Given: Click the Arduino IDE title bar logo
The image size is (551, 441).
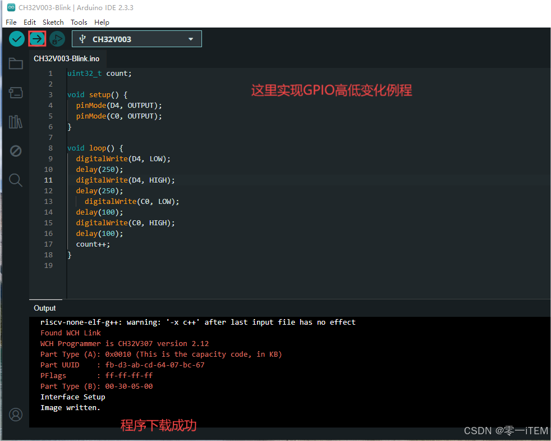Looking at the screenshot, I should [x=11, y=7].
